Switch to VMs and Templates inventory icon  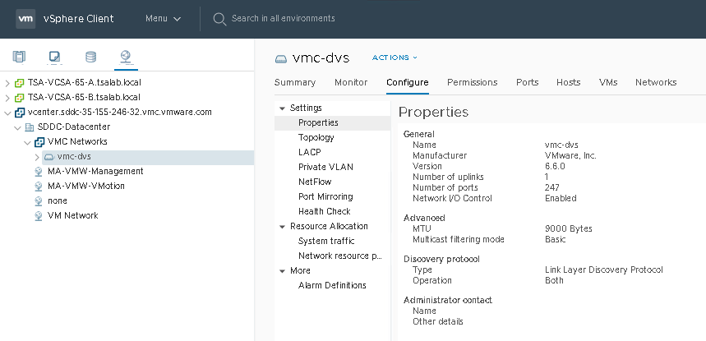55,57
